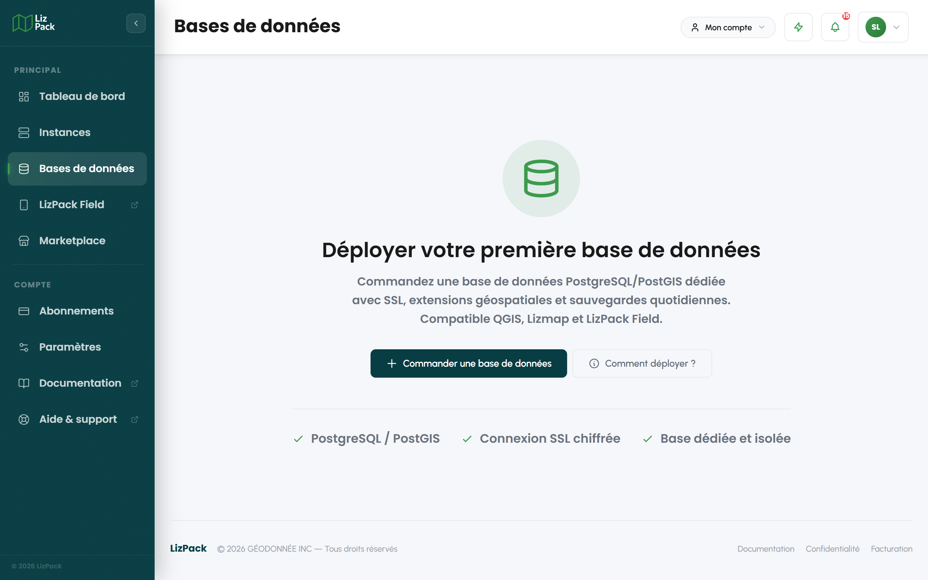Click the Paramètres sliders icon

coord(24,347)
